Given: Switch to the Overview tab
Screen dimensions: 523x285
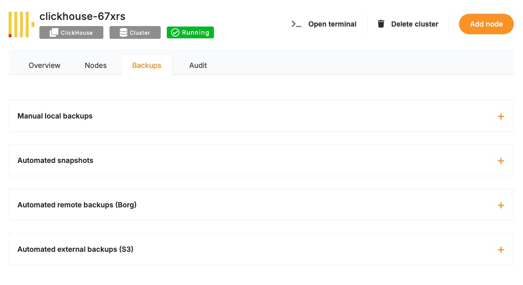Looking at the screenshot, I should coord(45,65).
